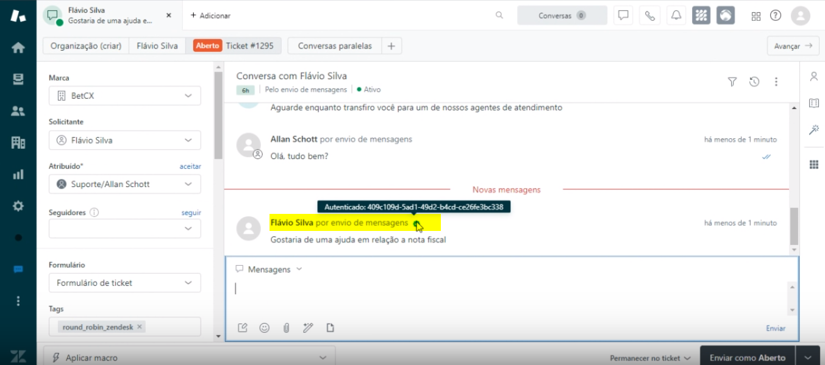Open the Reporting bar chart icon
825x365 pixels.
18,174
